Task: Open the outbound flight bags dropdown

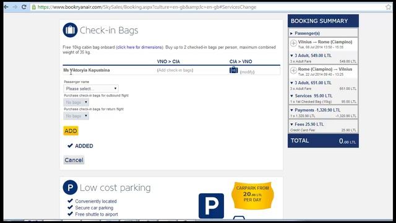Action: tap(76, 102)
